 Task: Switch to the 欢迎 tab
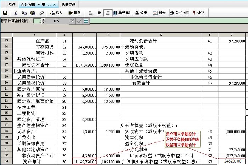(12, 5)
